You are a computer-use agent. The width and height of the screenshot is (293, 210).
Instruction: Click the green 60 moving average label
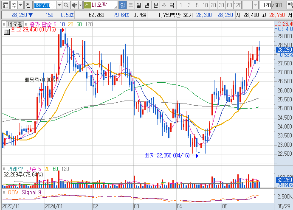79,24
